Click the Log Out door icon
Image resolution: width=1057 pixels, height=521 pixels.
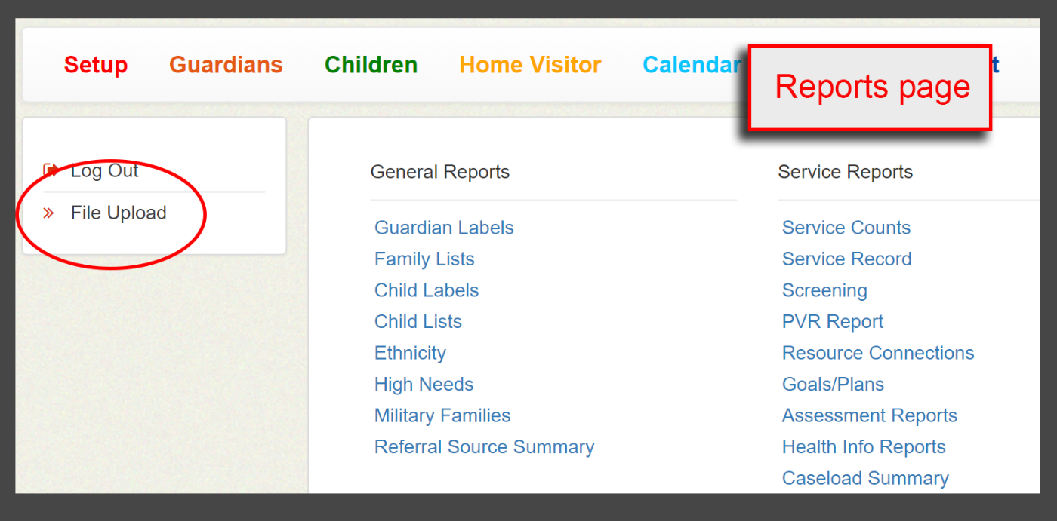click(51, 170)
